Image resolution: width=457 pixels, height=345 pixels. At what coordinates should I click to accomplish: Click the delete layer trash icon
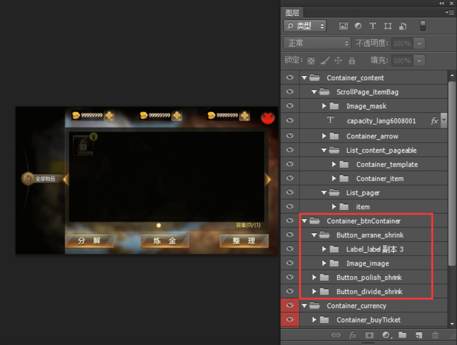pos(435,335)
